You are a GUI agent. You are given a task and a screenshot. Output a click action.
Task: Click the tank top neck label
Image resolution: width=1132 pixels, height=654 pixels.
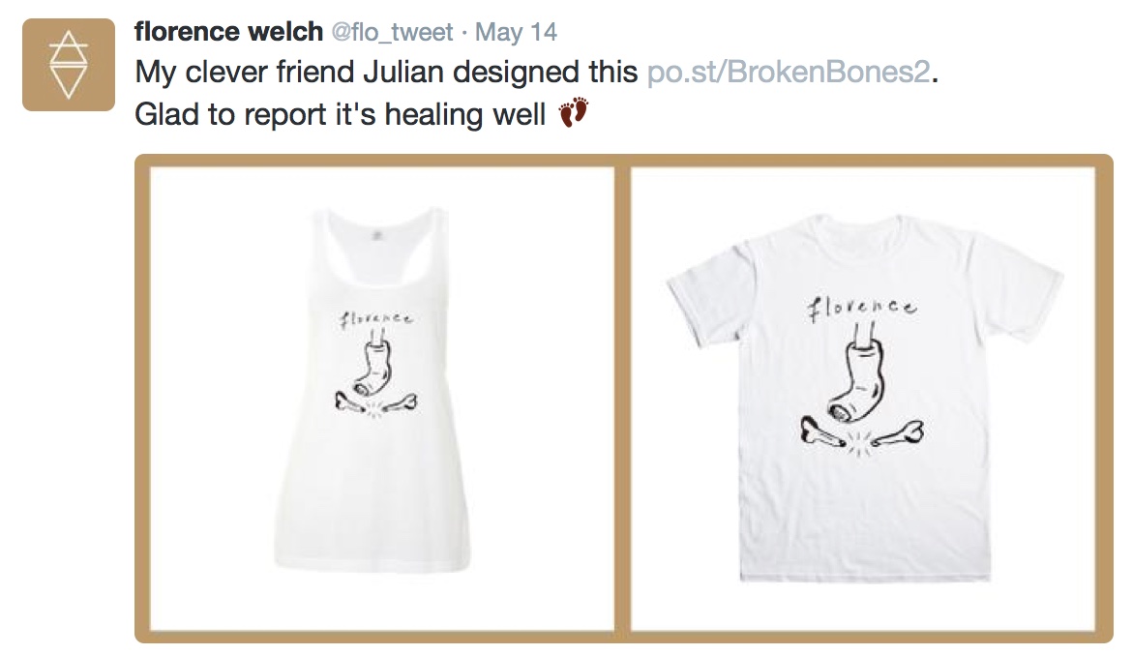[x=375, y=234]
